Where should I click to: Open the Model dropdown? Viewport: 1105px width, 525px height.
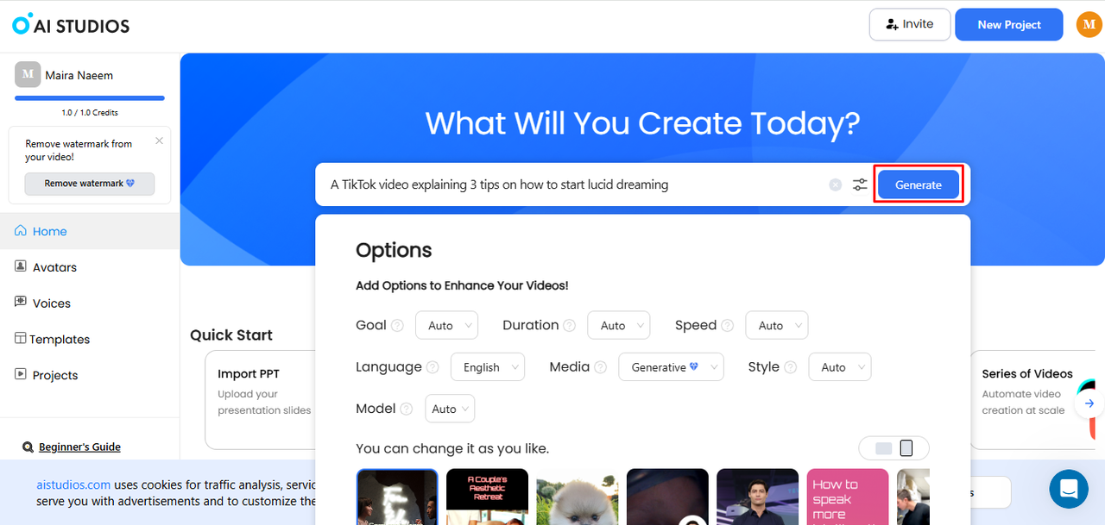(450, 409)
